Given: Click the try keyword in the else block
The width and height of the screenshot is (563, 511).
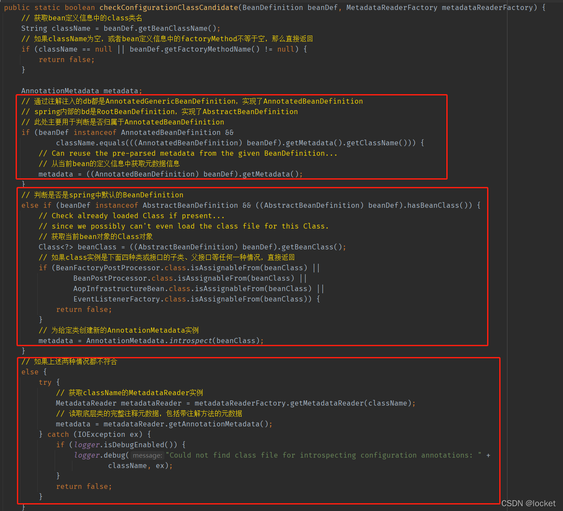Looking at the screenshot, I should click(45, 382).
